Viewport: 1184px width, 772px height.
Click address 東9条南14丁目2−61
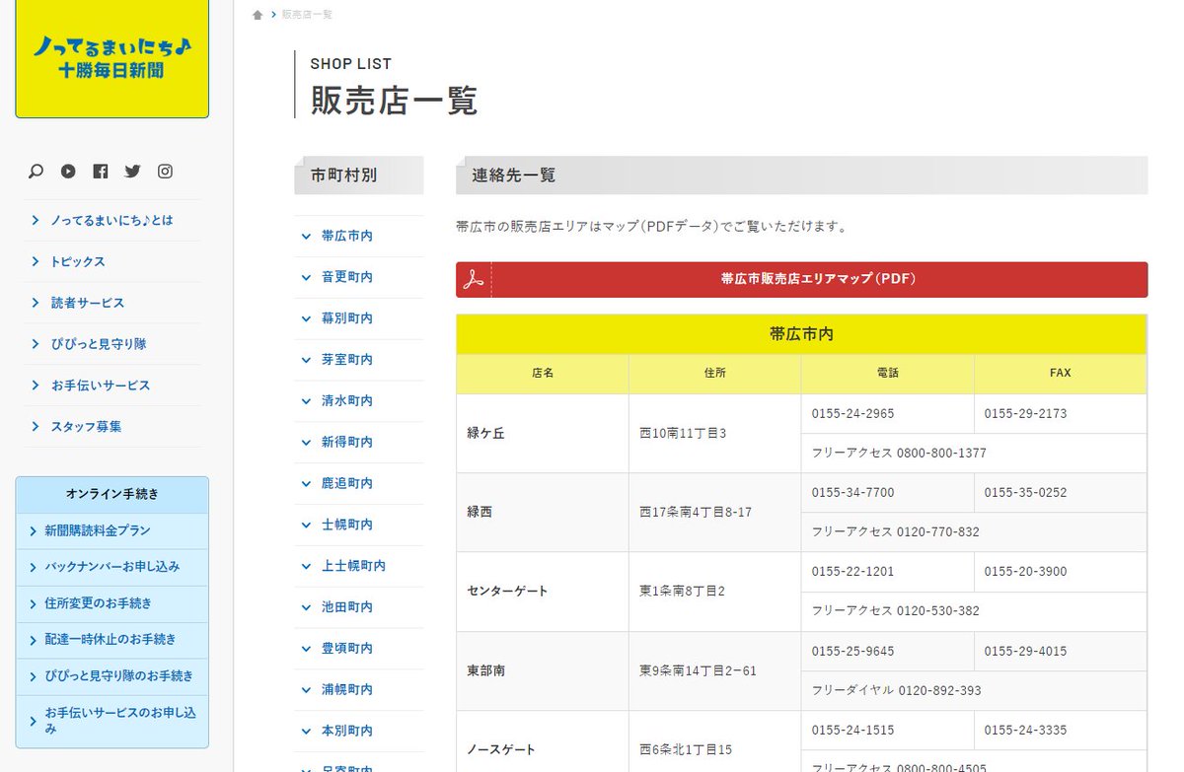pos(699,670)
